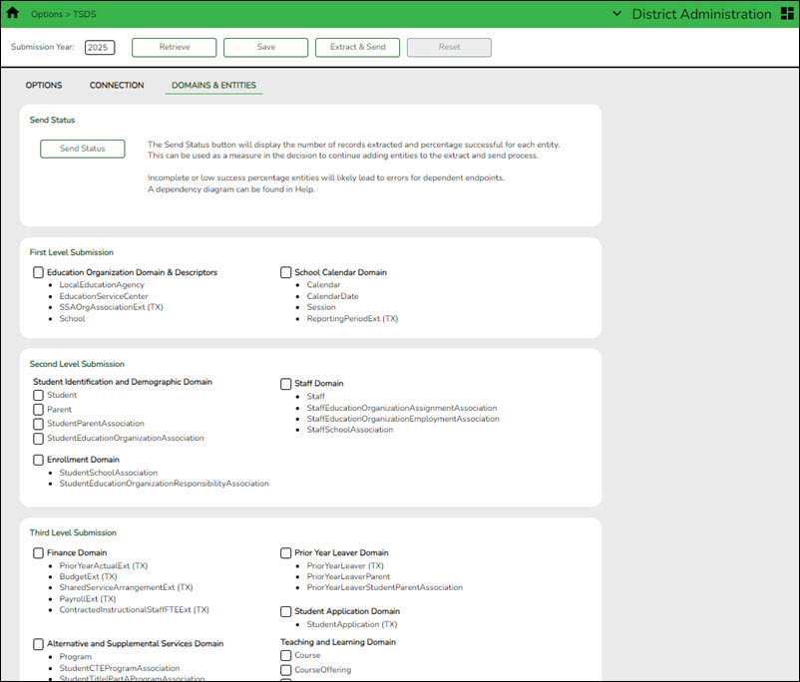Viewport: 800px width, 682px height.
Task: Click the Save button
Action: [265, 48]
